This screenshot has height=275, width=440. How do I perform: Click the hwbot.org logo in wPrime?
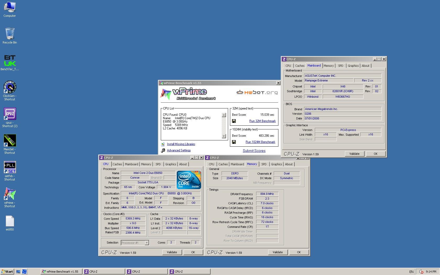[x=257, y=92]
